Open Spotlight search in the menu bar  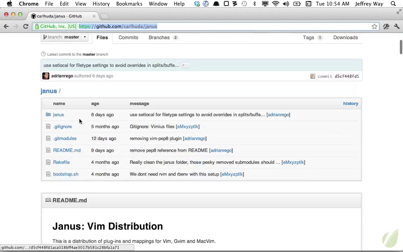coord(393,3)
